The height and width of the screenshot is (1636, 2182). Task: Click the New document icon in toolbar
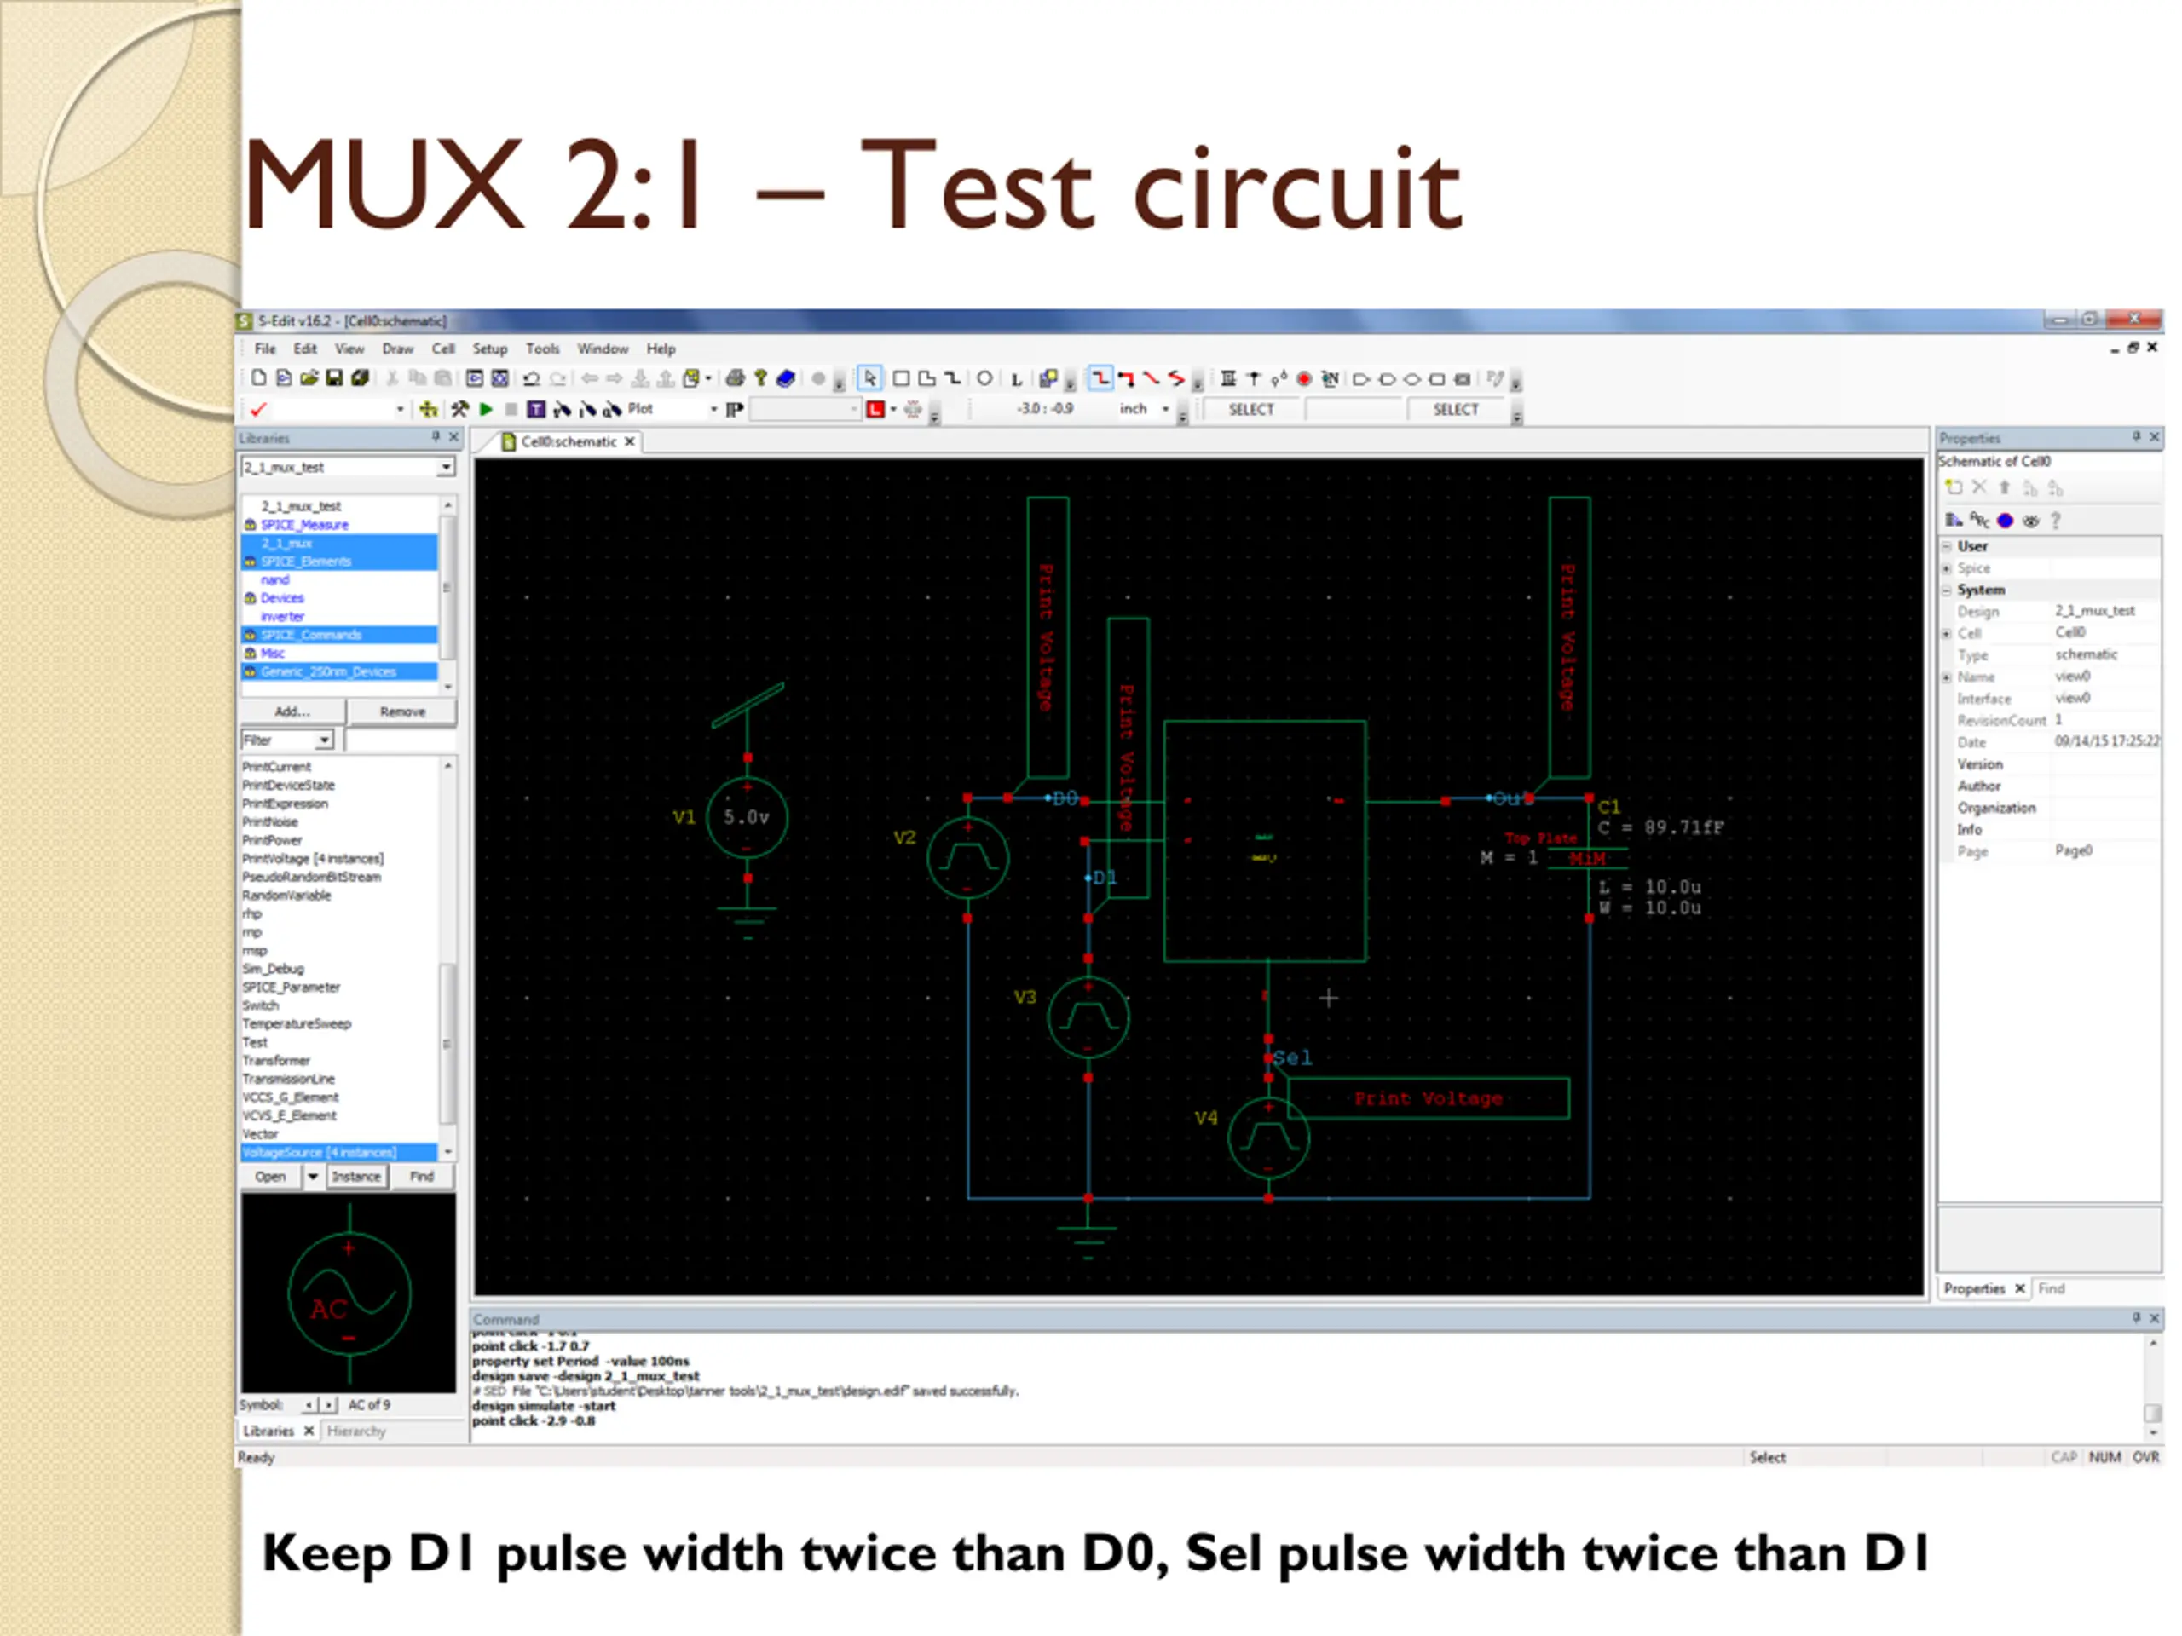tap(258, 378)
